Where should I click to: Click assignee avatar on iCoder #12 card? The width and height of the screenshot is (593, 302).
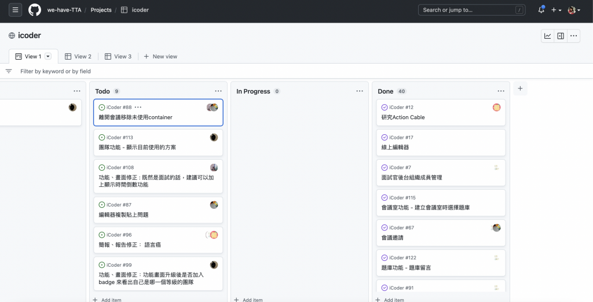(496, 108)
